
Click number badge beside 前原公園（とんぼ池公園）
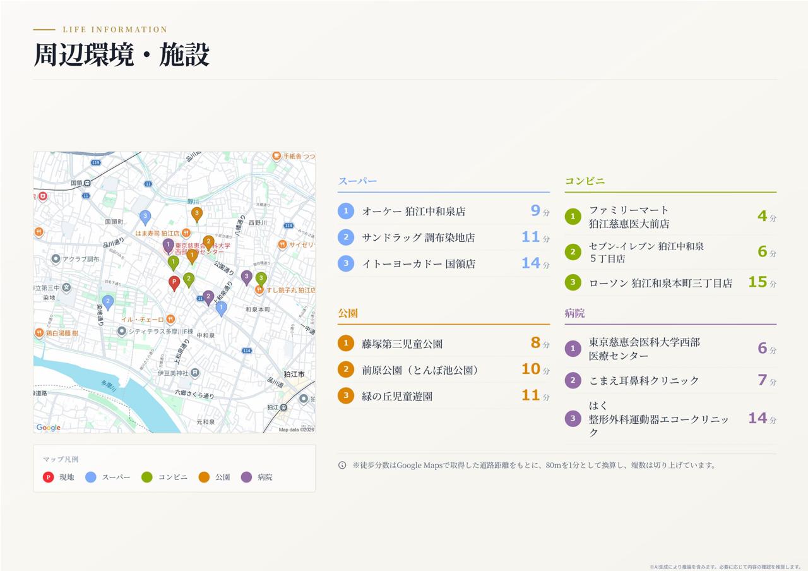click(x=346, y=370)
